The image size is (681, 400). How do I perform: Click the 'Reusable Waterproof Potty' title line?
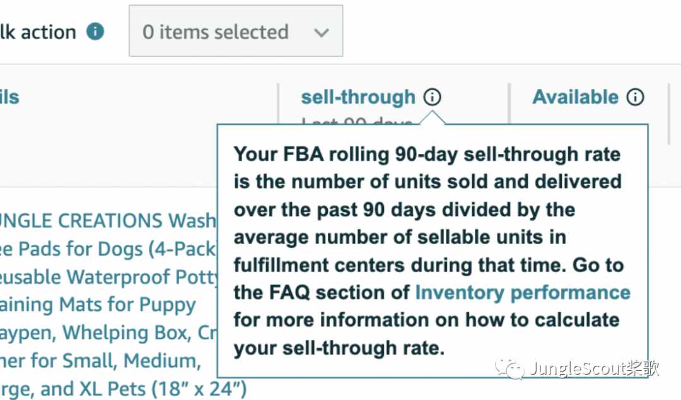(x=108, y=278)
